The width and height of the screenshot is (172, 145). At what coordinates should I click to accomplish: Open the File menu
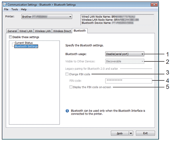[x=6, y=10]
